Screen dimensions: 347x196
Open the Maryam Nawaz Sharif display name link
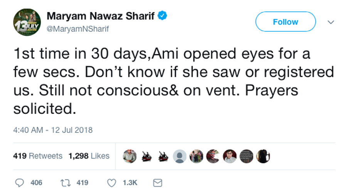click(x=101, y=17)
